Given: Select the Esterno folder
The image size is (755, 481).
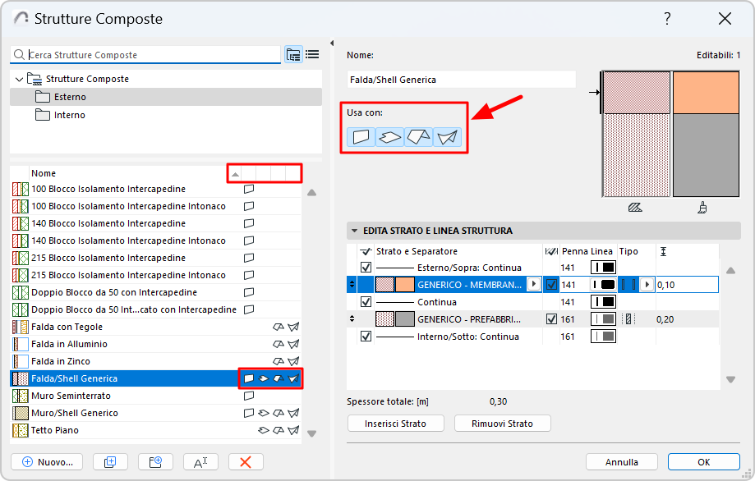Looking at the screenshot, I should (x=166, y=97).
